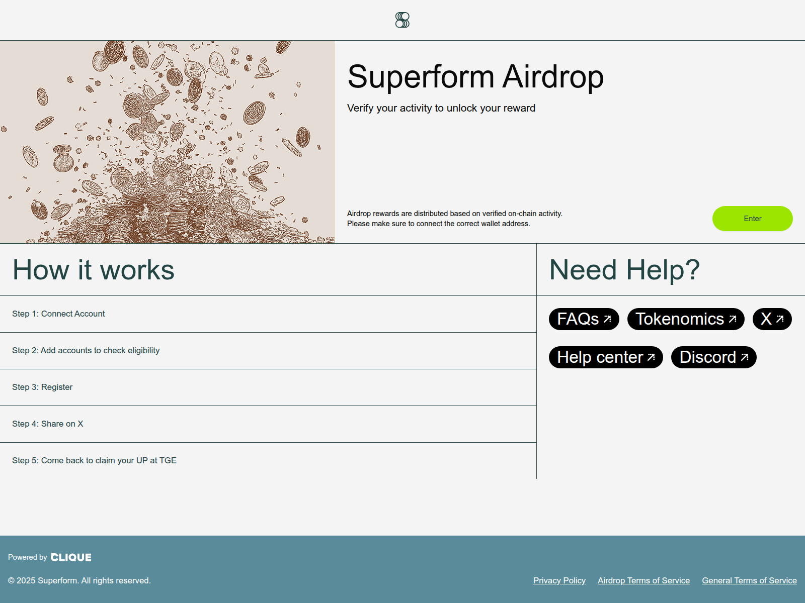Expand Step 5: Come back to claim your UP
Image resolution: width=805 pixels, height=603 pixels.
[268, 460]
